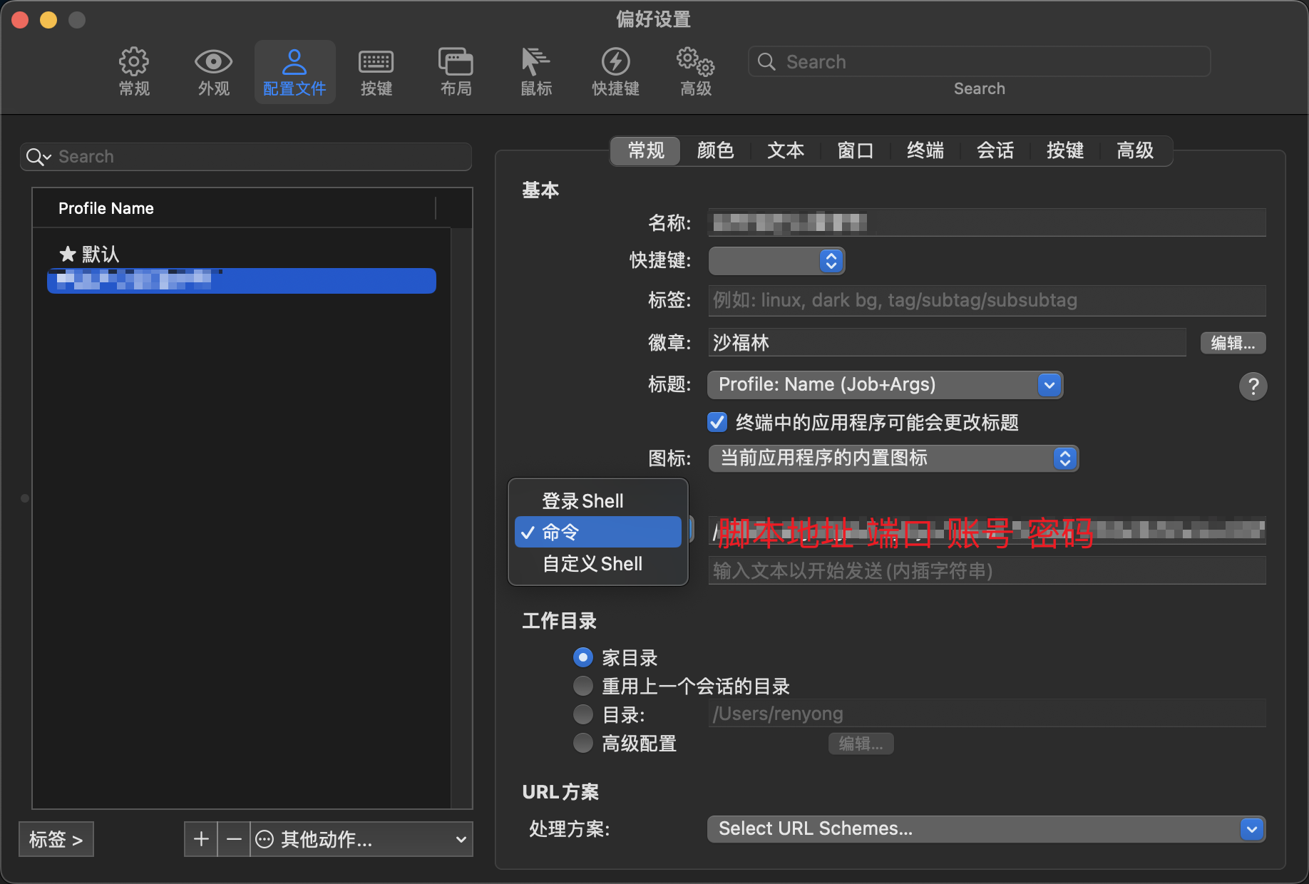Viewport: 1309px width, 884px height.
Task: Click the 标签 tags text input field
Action: (987, 301)
